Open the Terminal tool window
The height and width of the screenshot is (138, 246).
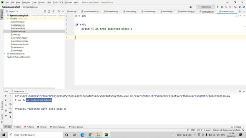(x=42, y=127)
